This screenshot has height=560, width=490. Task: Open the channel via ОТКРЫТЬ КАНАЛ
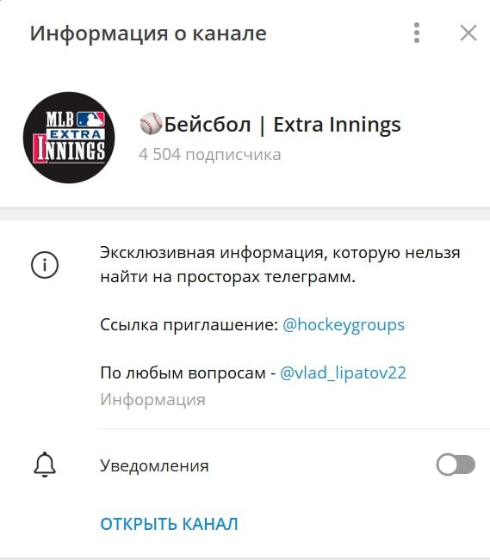tap(169, 524)
